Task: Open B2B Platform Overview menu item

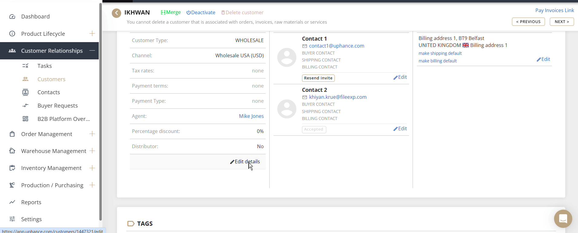Action: [x=63, y=119]
